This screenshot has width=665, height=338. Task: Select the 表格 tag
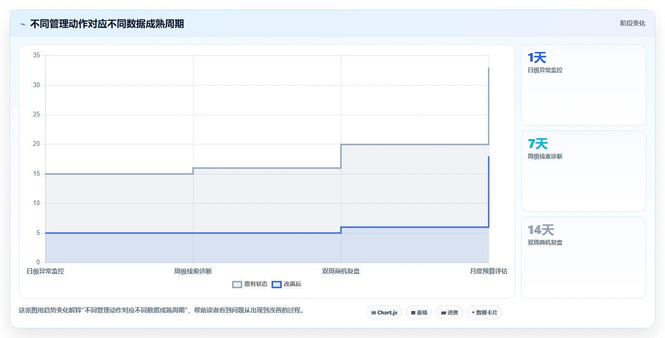point(419,312)
